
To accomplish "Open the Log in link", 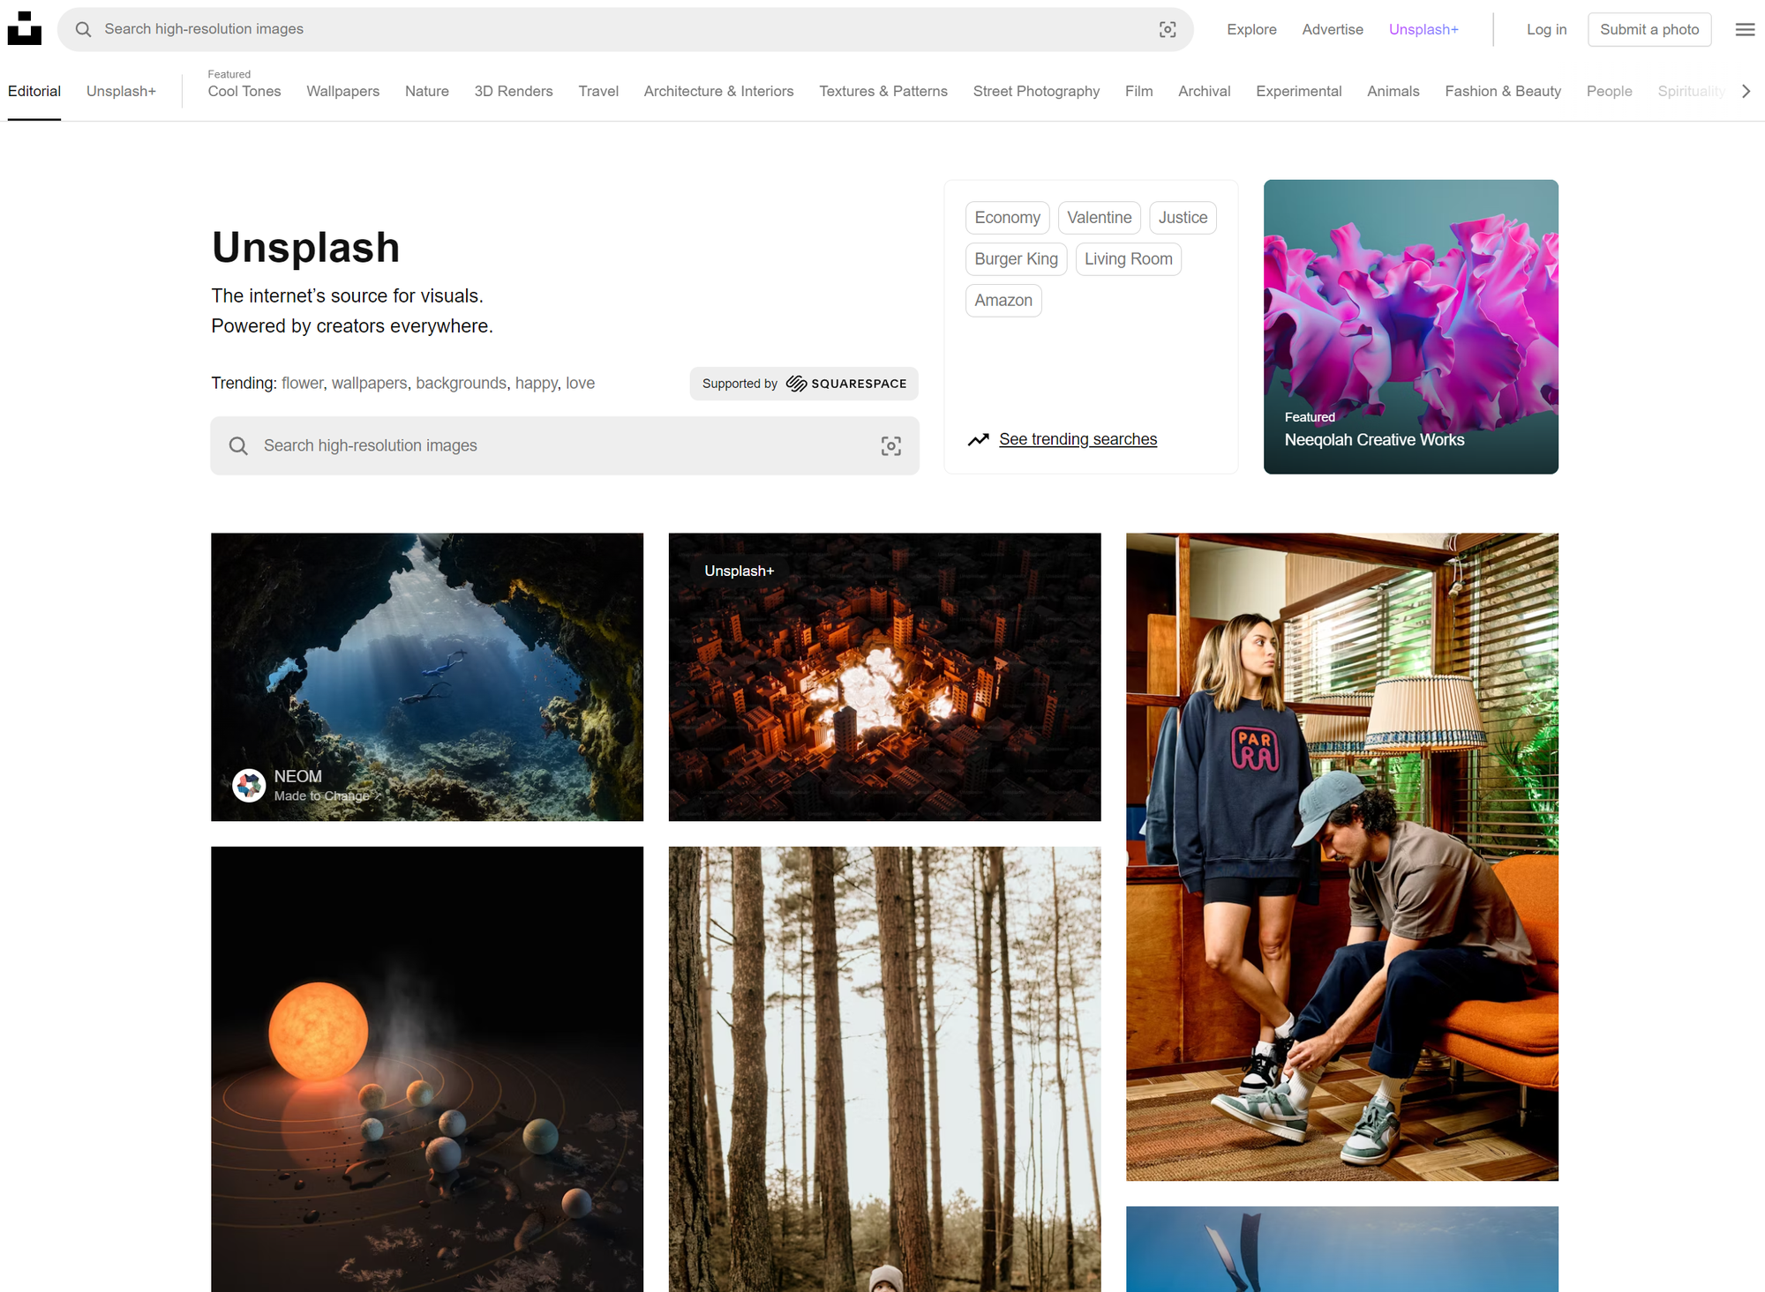I will 1546,30.
